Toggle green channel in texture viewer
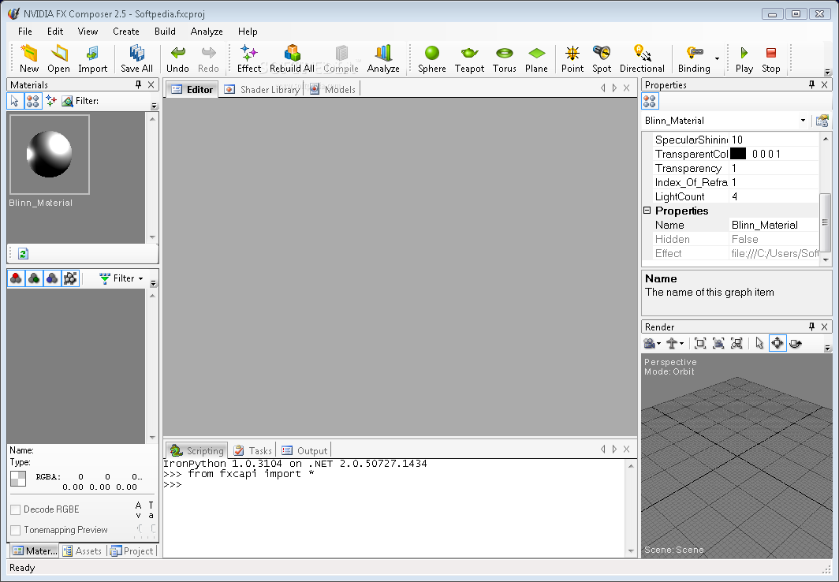 pyautogui.click(x=34, y=278)
